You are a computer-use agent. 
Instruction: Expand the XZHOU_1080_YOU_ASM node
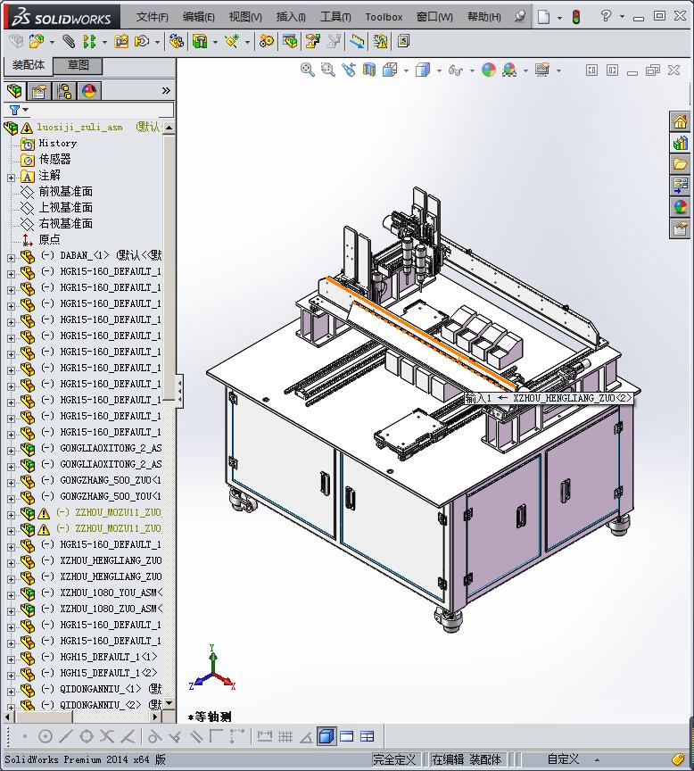[11, 595]
